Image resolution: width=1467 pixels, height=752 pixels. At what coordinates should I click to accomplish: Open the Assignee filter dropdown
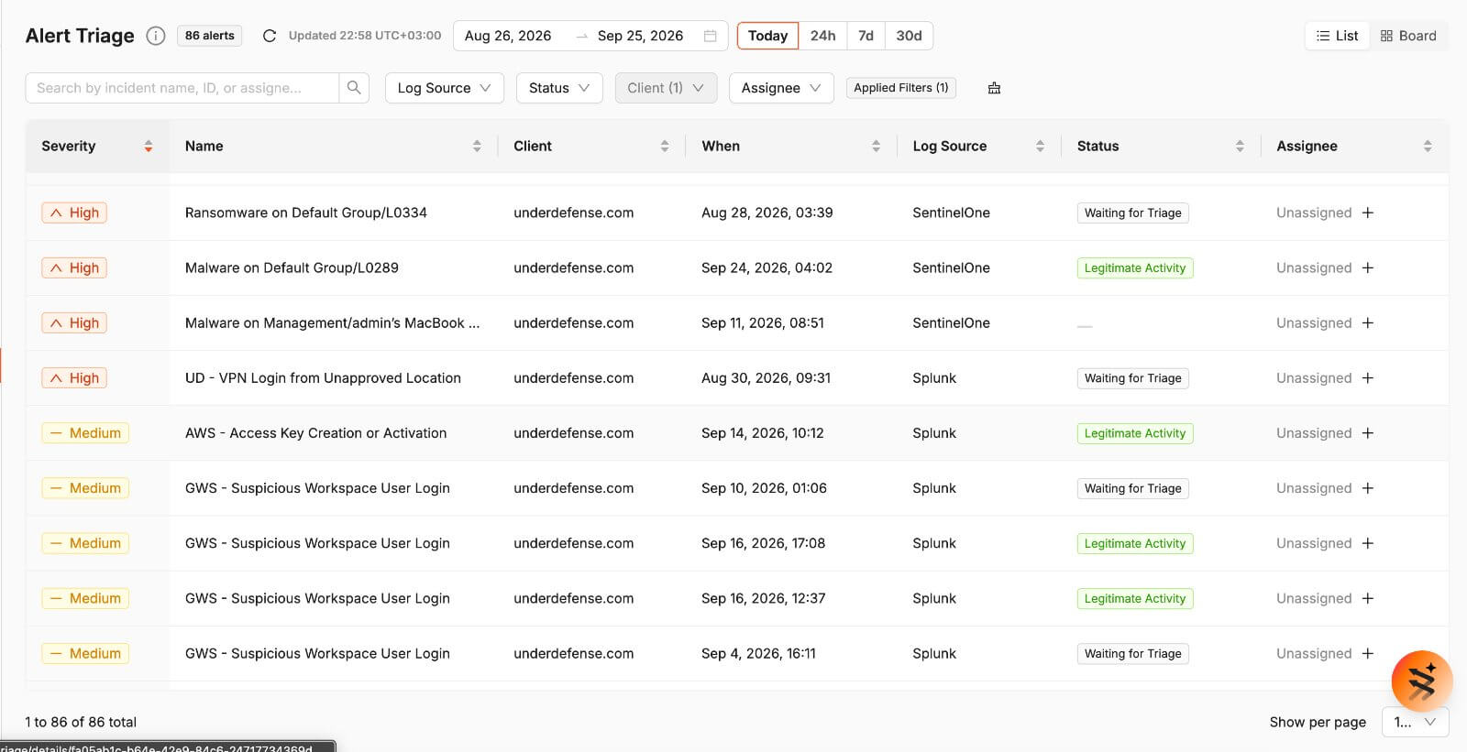pos(781,88)
